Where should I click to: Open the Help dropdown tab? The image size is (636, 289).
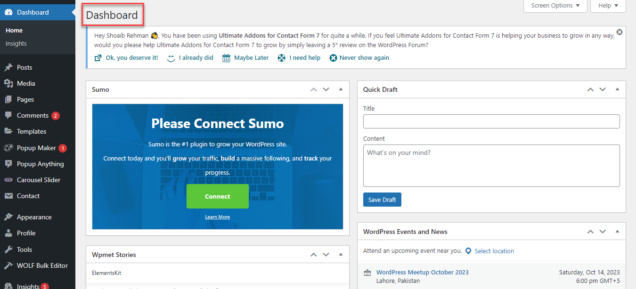tap(608, 6)
